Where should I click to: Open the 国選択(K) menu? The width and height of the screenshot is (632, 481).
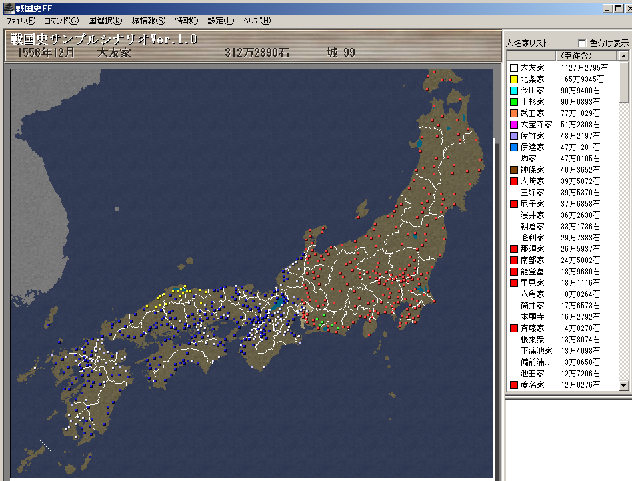105,21
